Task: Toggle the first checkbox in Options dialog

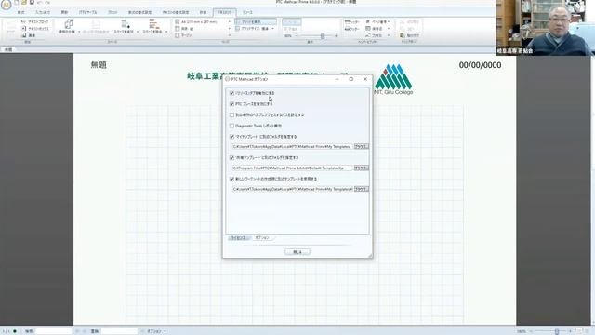Action: coord(231,93)
